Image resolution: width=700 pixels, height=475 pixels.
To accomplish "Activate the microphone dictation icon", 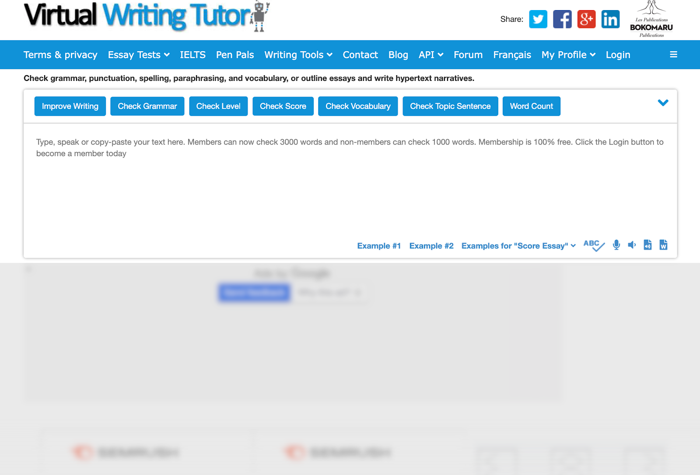I will coord(616,245).
